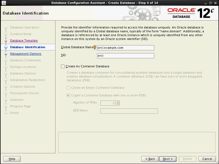Select Container Database with one or more PDBs

click(x=68, y=96)
